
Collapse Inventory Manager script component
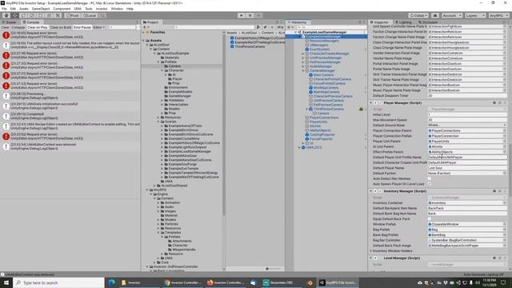[371, 191]
